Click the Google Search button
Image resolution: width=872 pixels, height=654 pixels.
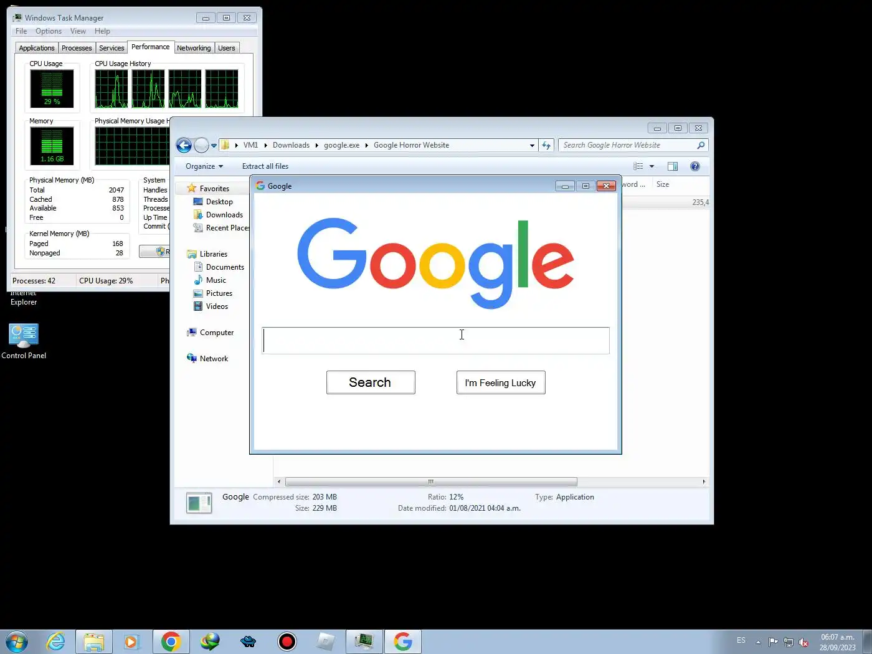coord(371,382)
